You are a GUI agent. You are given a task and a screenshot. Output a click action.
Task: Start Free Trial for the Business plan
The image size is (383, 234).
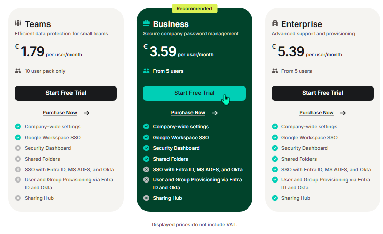194,93
